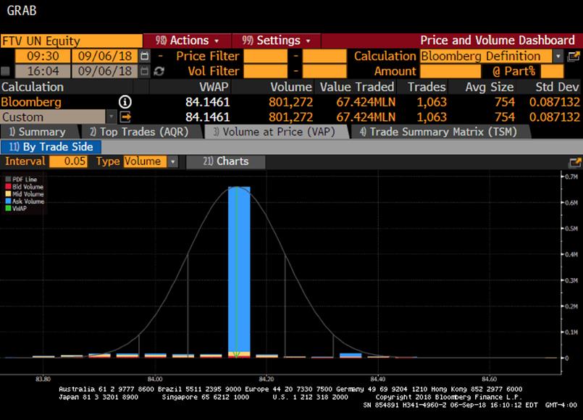
Task: Click the Bloomberg calculation info icon
Action: [125, 102]
